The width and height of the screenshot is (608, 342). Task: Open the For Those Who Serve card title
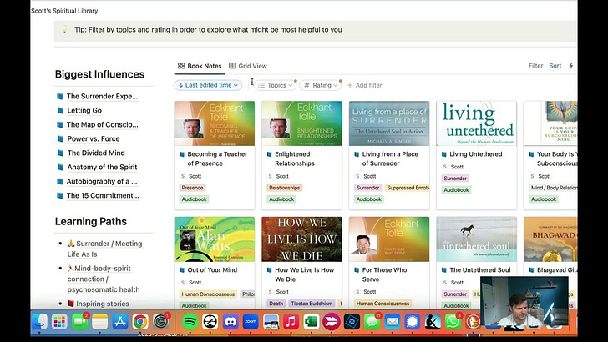[x=384, y=274]
